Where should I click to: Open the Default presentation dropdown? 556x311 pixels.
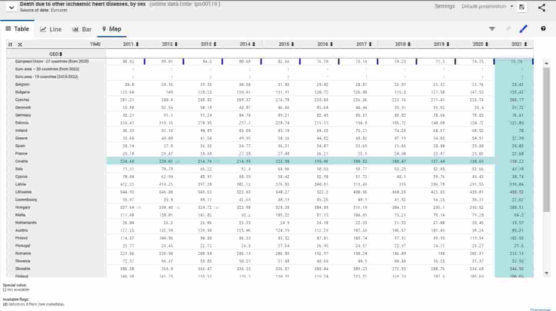(x=487, y=7)
